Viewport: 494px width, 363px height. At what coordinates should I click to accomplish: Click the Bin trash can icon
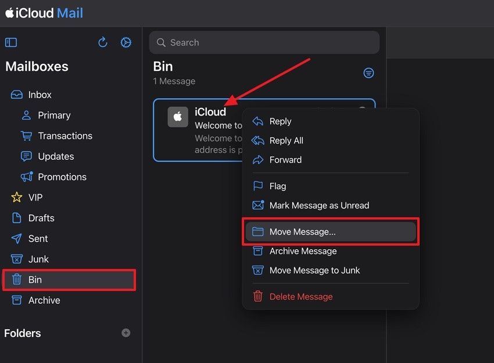(17, 279)
